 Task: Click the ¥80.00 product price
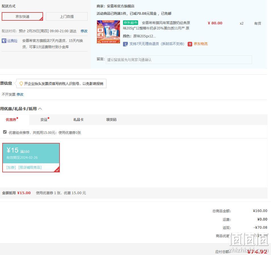215,23
